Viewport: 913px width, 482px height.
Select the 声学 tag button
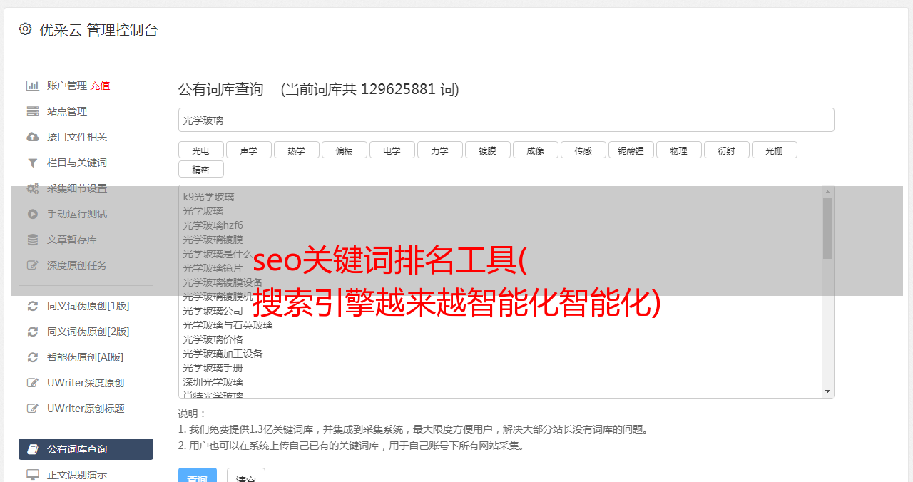pos(249,150)
